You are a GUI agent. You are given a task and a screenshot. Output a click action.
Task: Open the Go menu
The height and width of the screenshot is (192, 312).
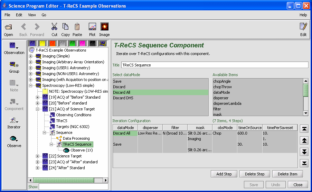point(44,15)
